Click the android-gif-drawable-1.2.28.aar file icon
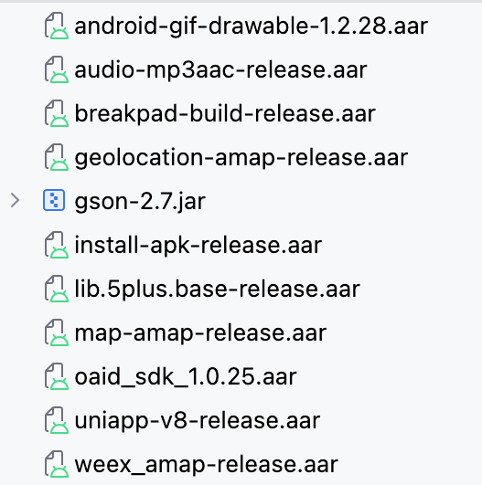This screenshot has height=485, width=482. tap(56, 26)
